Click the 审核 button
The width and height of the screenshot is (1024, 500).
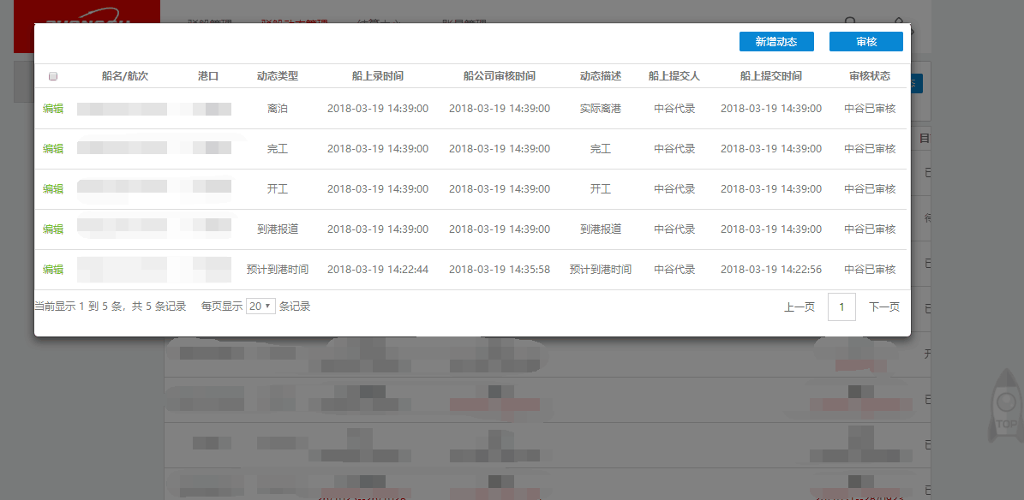tap(866, 41)
